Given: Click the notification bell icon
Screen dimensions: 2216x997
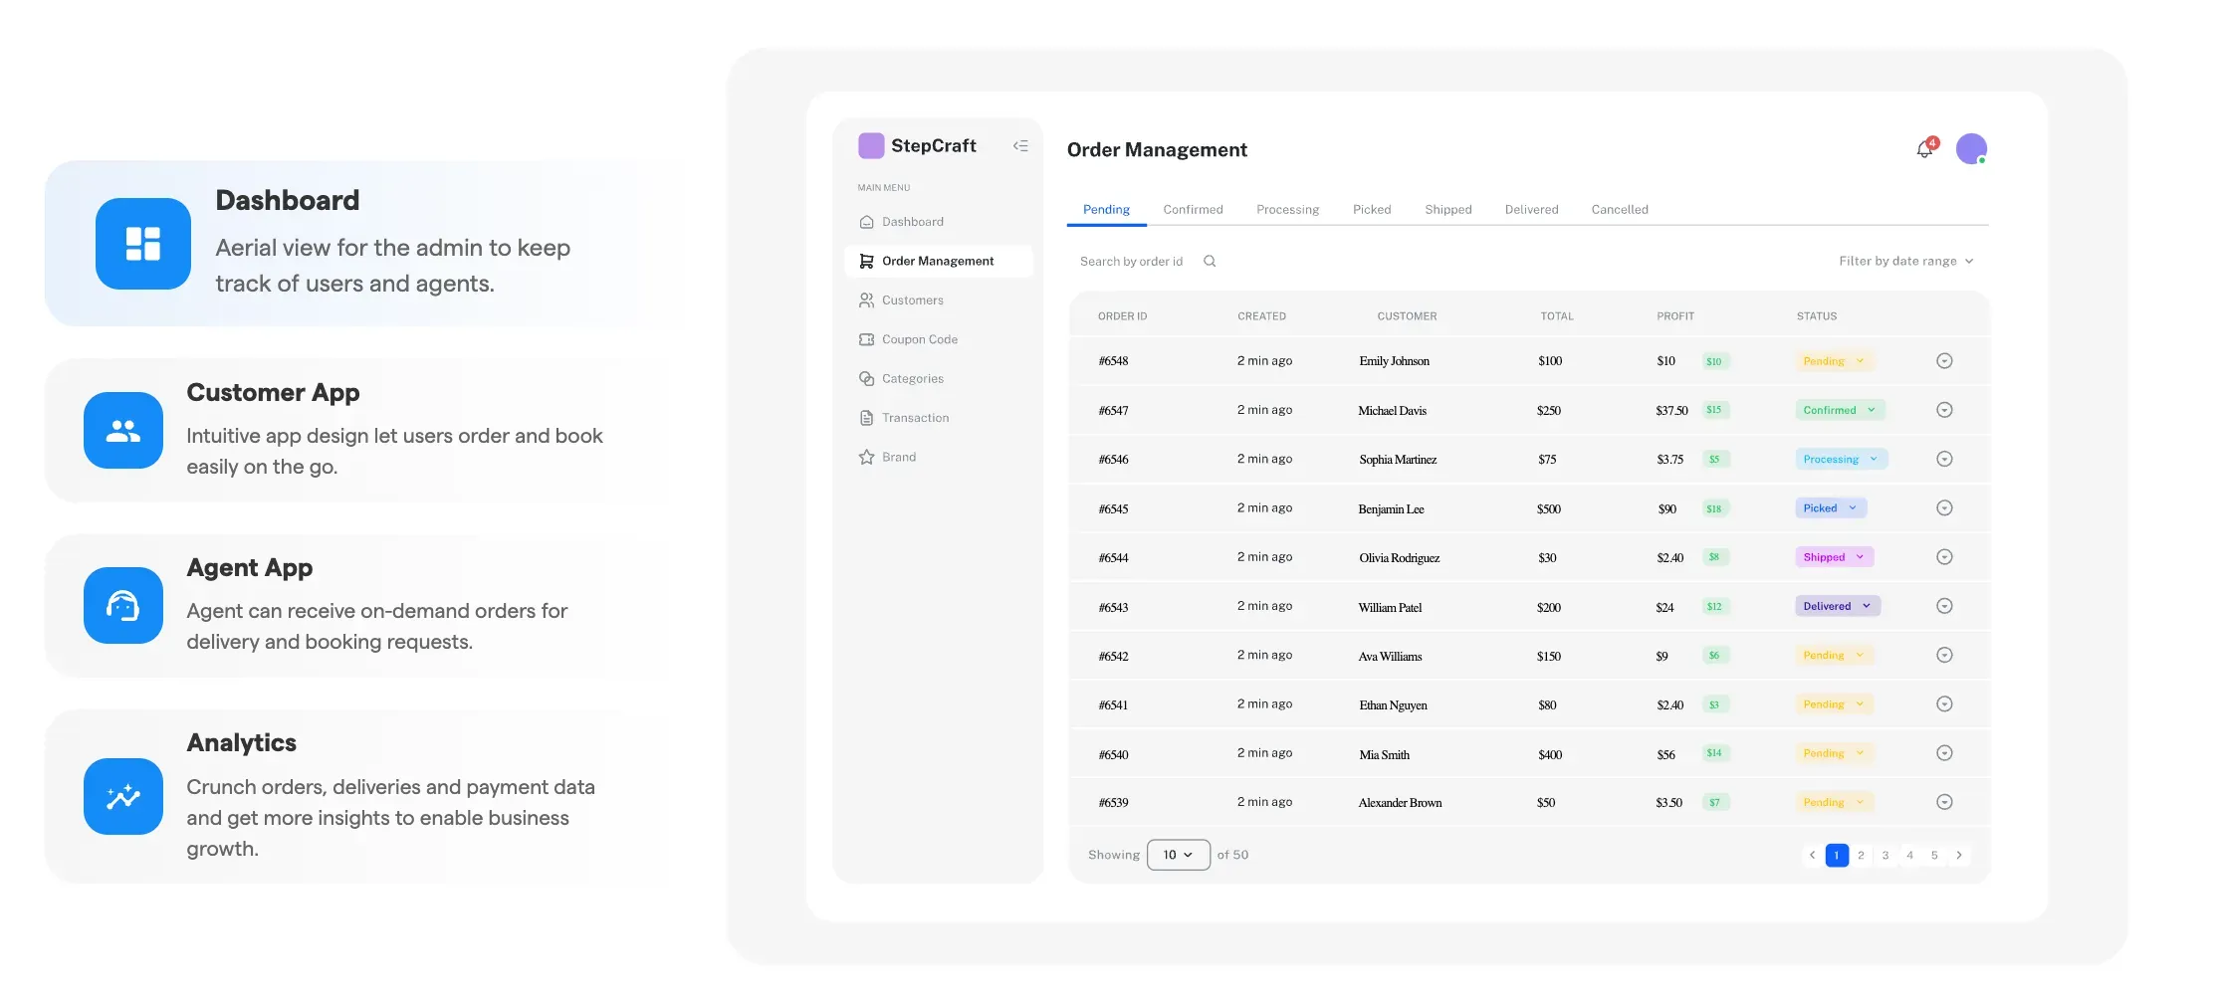Looking at the screenshot, I should [1925, 149].
